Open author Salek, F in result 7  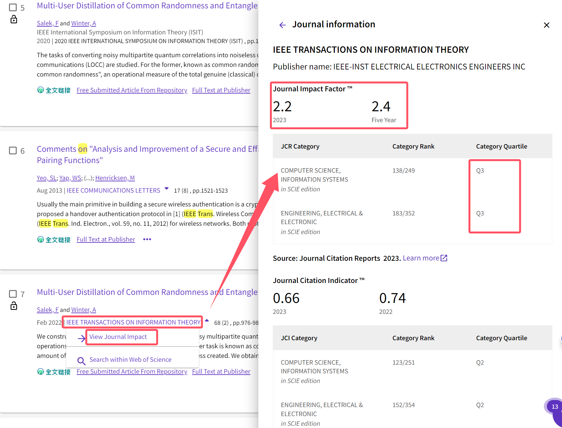pos(48,310)
